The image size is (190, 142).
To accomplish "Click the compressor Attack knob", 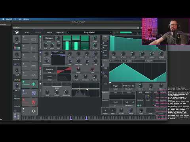I will coord(95,38).
